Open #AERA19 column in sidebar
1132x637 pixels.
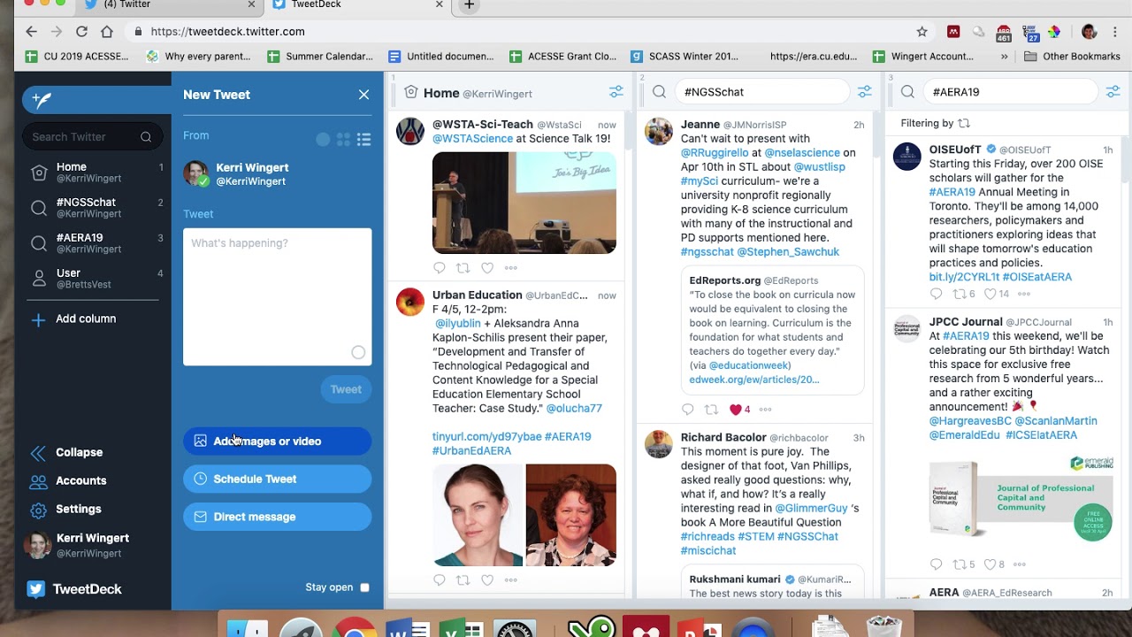click(x=93, y=243)
